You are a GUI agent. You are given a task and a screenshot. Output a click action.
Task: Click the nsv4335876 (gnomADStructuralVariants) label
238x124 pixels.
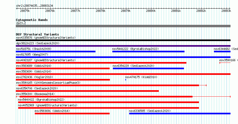(x=46, y=38)
